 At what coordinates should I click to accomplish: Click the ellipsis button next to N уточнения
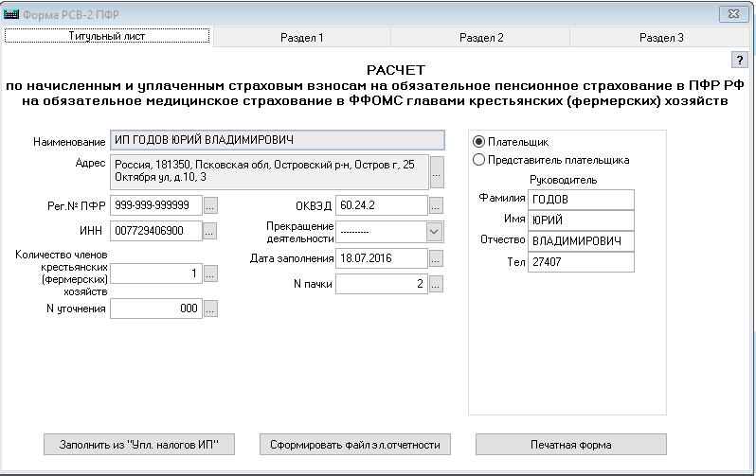coord(210,309)
